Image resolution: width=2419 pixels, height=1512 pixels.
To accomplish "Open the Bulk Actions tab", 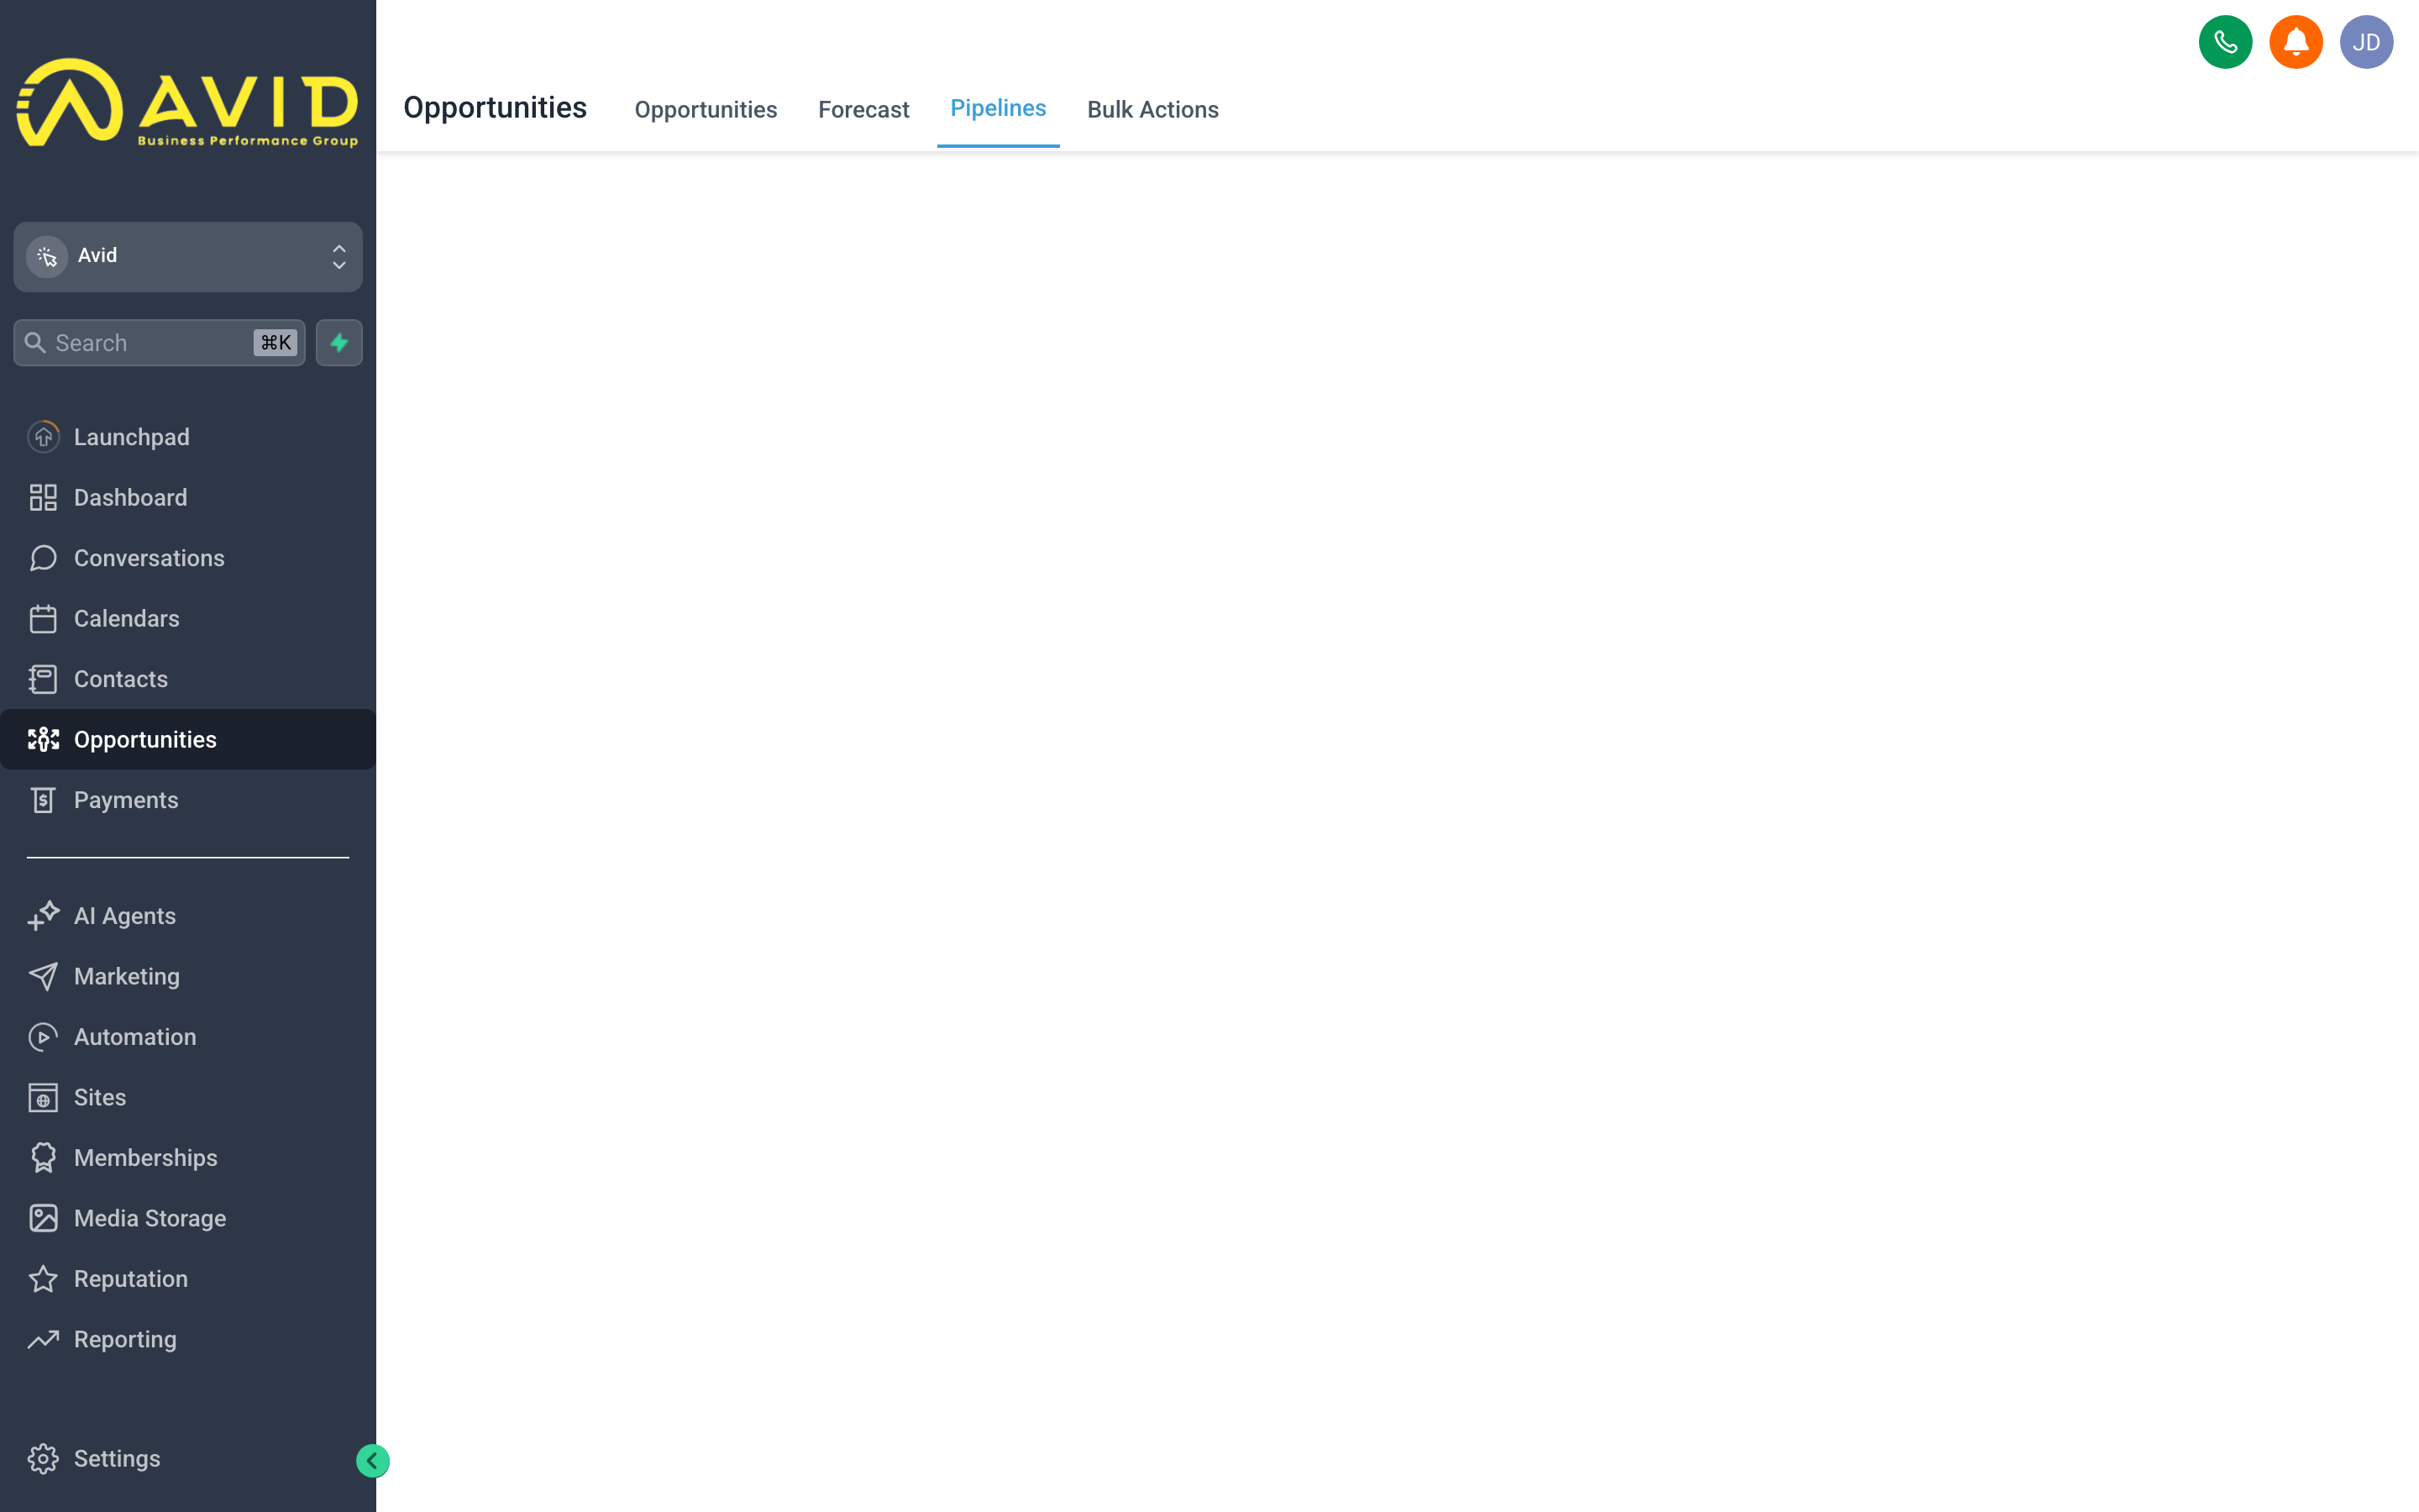I will click(x=1152, y=110).
